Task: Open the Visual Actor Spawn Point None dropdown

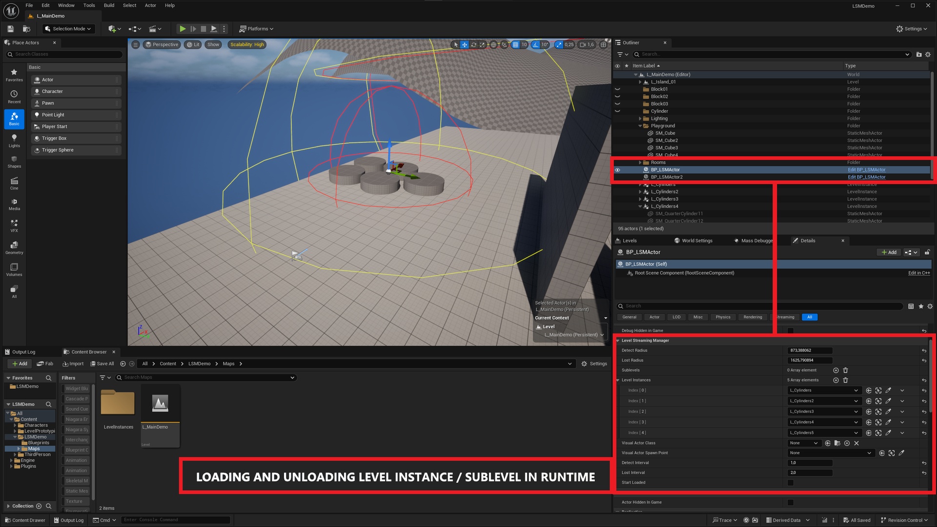Action: (830, 453)
